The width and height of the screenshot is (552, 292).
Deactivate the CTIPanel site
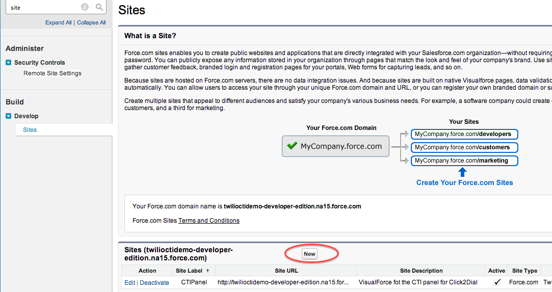[x=154, y=282]
